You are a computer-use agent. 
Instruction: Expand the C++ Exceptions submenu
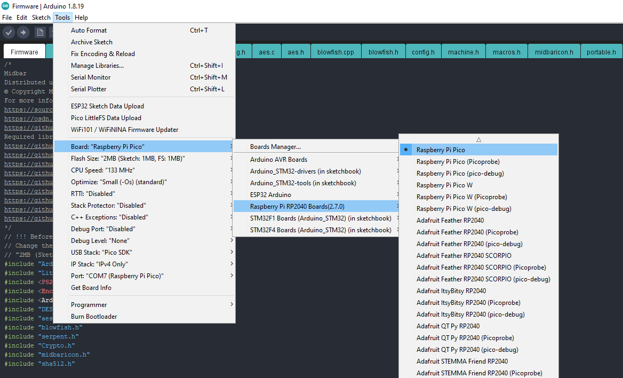pos(145,217)
